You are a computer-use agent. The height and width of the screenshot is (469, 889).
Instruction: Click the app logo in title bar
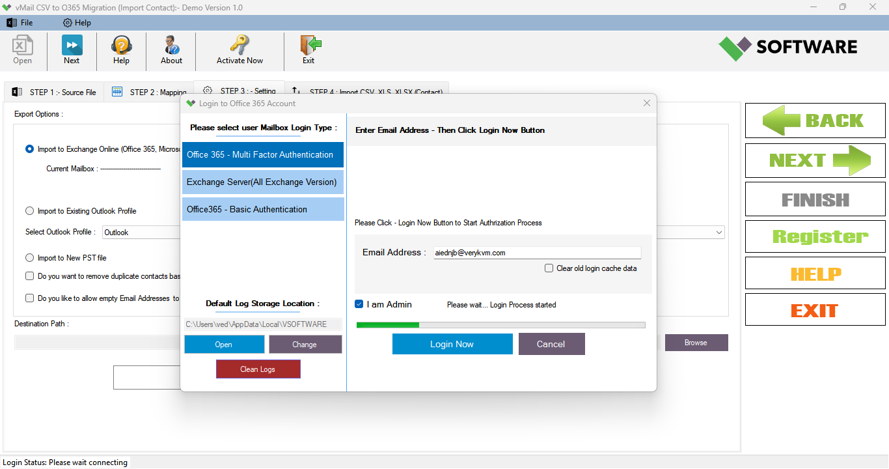click(7, 7)
